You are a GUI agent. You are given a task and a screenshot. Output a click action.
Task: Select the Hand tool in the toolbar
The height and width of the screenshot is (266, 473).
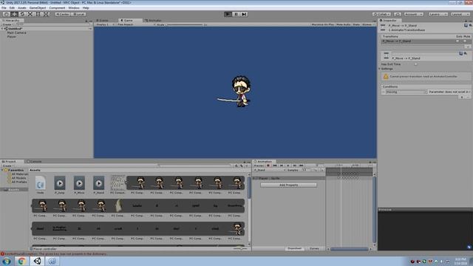click(x=6, y=14)
